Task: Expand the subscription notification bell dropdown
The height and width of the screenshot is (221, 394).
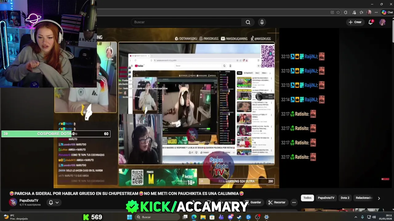Action: point(54,202)
